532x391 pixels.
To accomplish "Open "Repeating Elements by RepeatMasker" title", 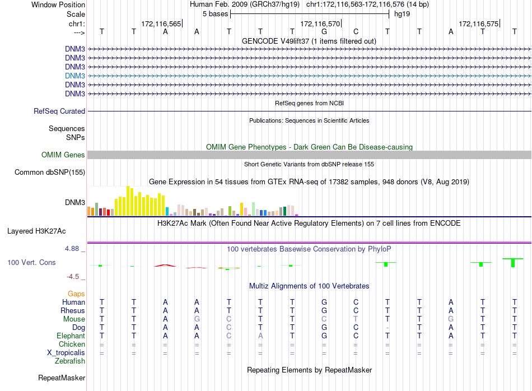I will tap(309, 370).
